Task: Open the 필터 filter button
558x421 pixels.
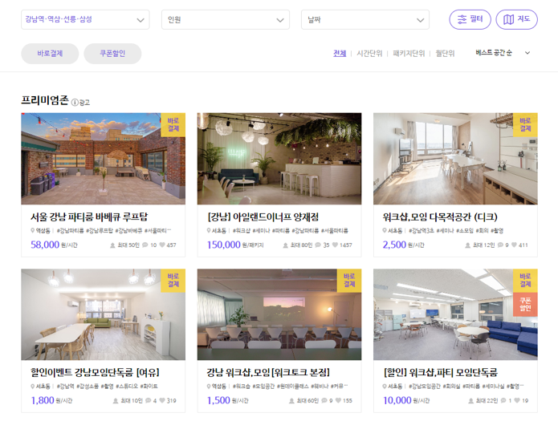Action: coord(470,19)
